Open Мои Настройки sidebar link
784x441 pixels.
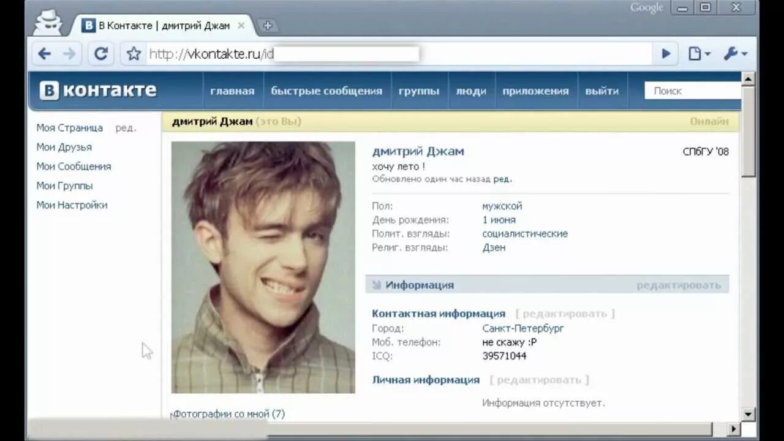coord(72,205)
